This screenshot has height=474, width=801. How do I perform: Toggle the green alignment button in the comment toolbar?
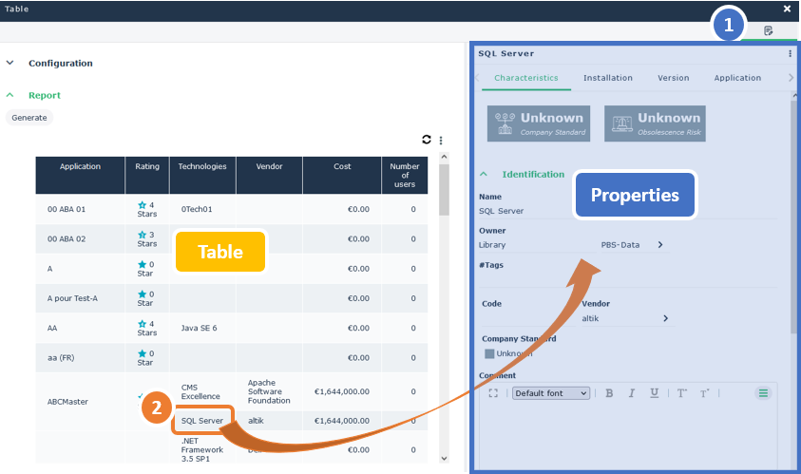[762, 393]
